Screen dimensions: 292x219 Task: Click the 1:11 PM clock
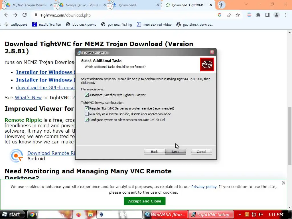click(276, 214)
